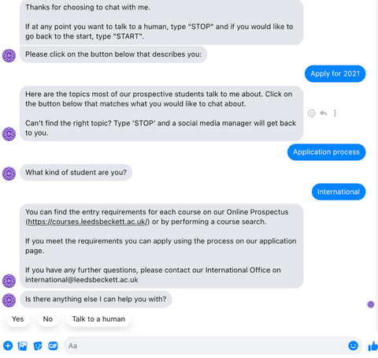Open bot avatar beside What kind of student
The width and height of the screenshot is (378, 358).
9,173
